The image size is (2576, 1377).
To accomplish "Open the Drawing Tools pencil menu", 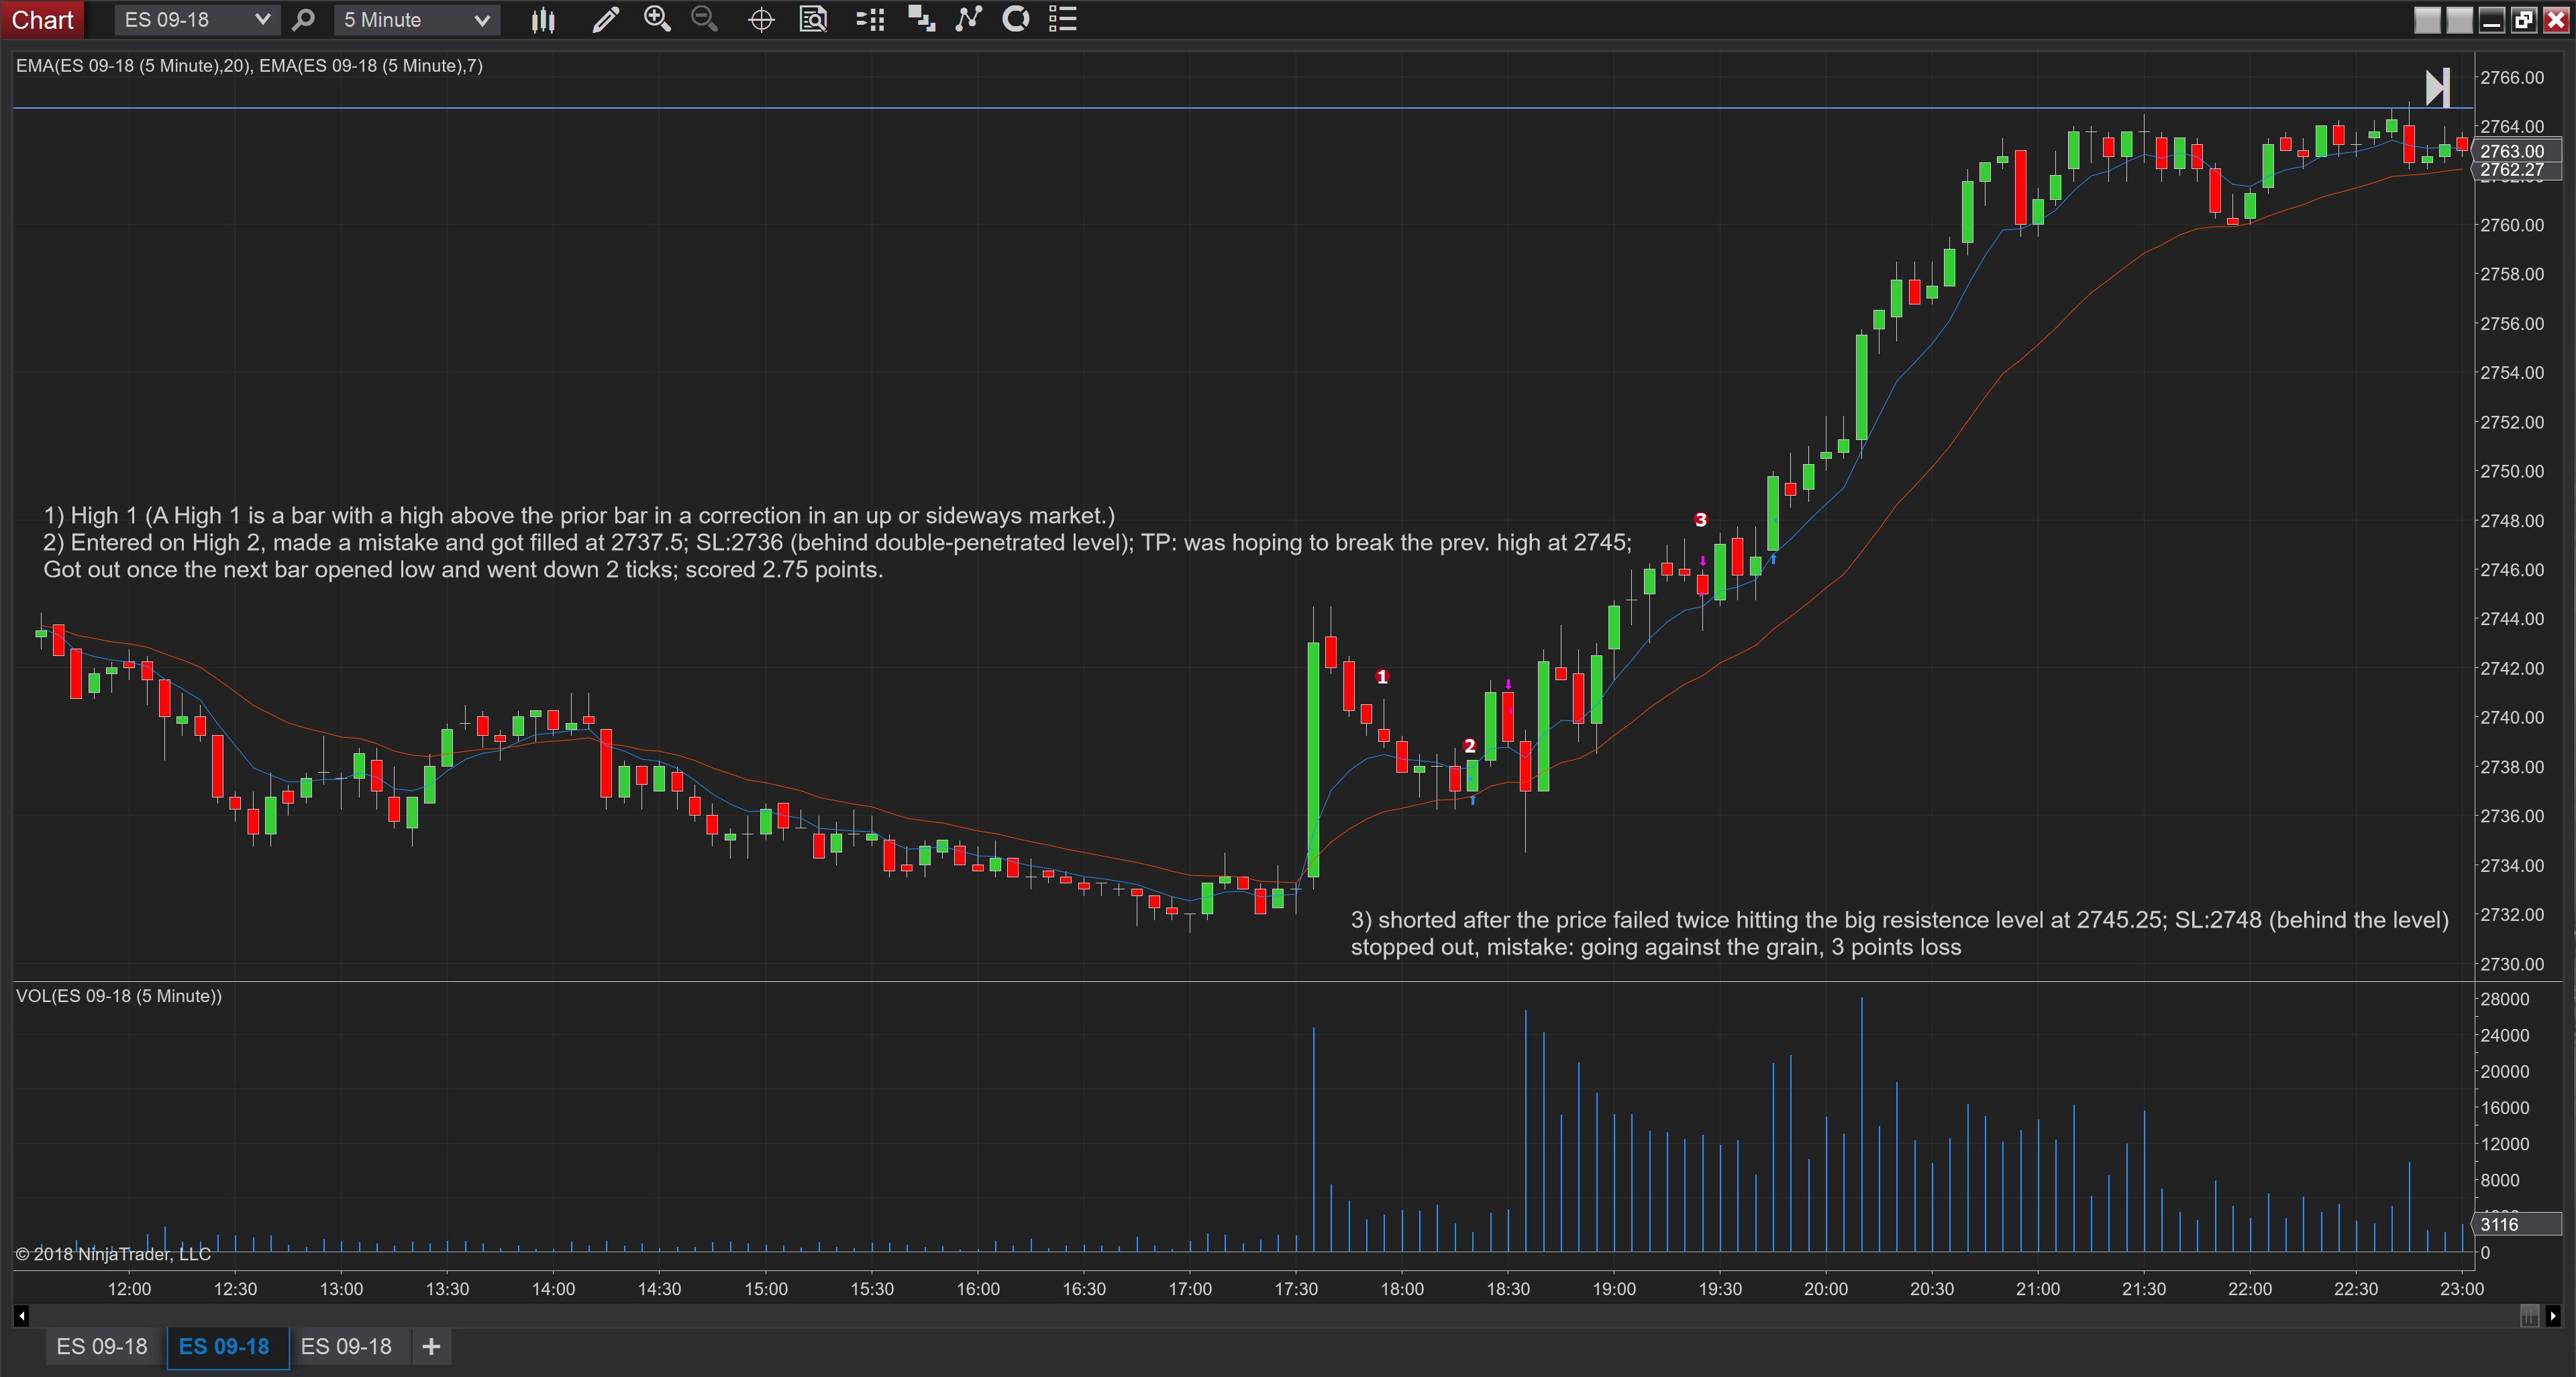I will [605, 20].
